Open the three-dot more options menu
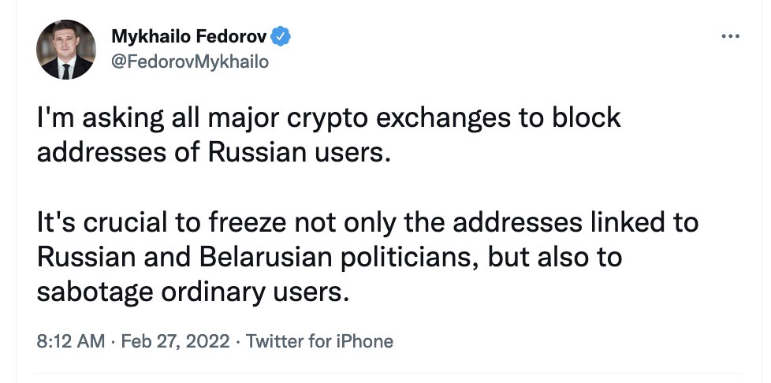Image resolution: width=771 pixels, height=383 pixels. (730, 35)
